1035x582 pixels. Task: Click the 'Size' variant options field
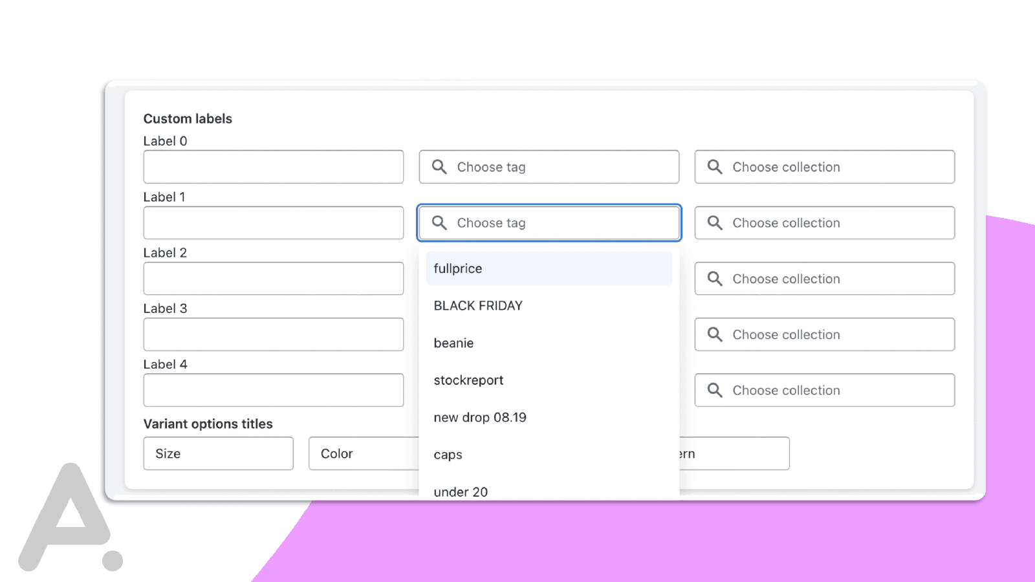[218, 453]
